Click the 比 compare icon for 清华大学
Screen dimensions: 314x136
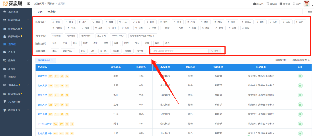pos(300,76)
